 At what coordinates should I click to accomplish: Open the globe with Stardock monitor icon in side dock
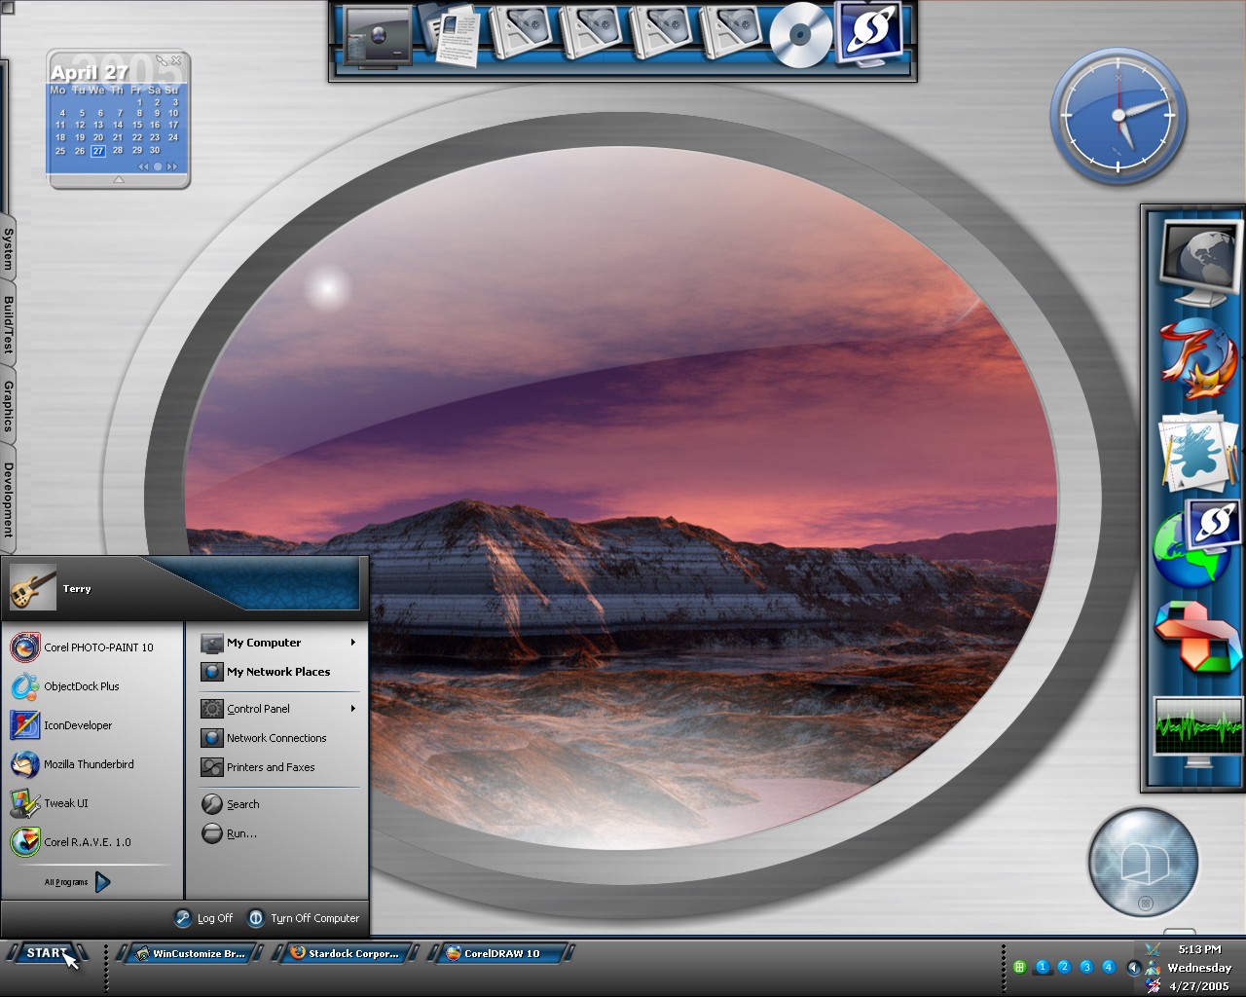[1197, 545]
